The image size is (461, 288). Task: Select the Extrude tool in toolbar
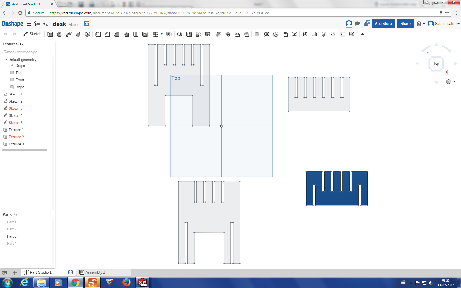click(50, 34)
